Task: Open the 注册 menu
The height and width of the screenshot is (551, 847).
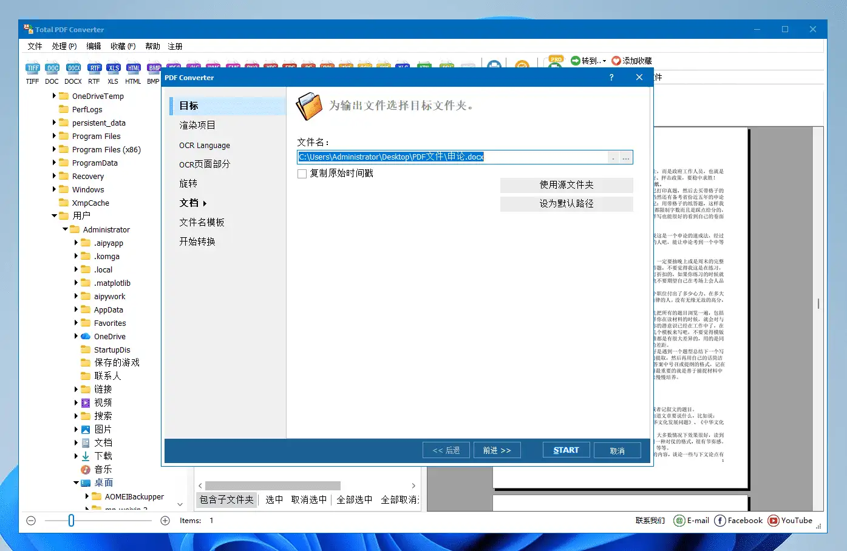Action: (175, 46)
